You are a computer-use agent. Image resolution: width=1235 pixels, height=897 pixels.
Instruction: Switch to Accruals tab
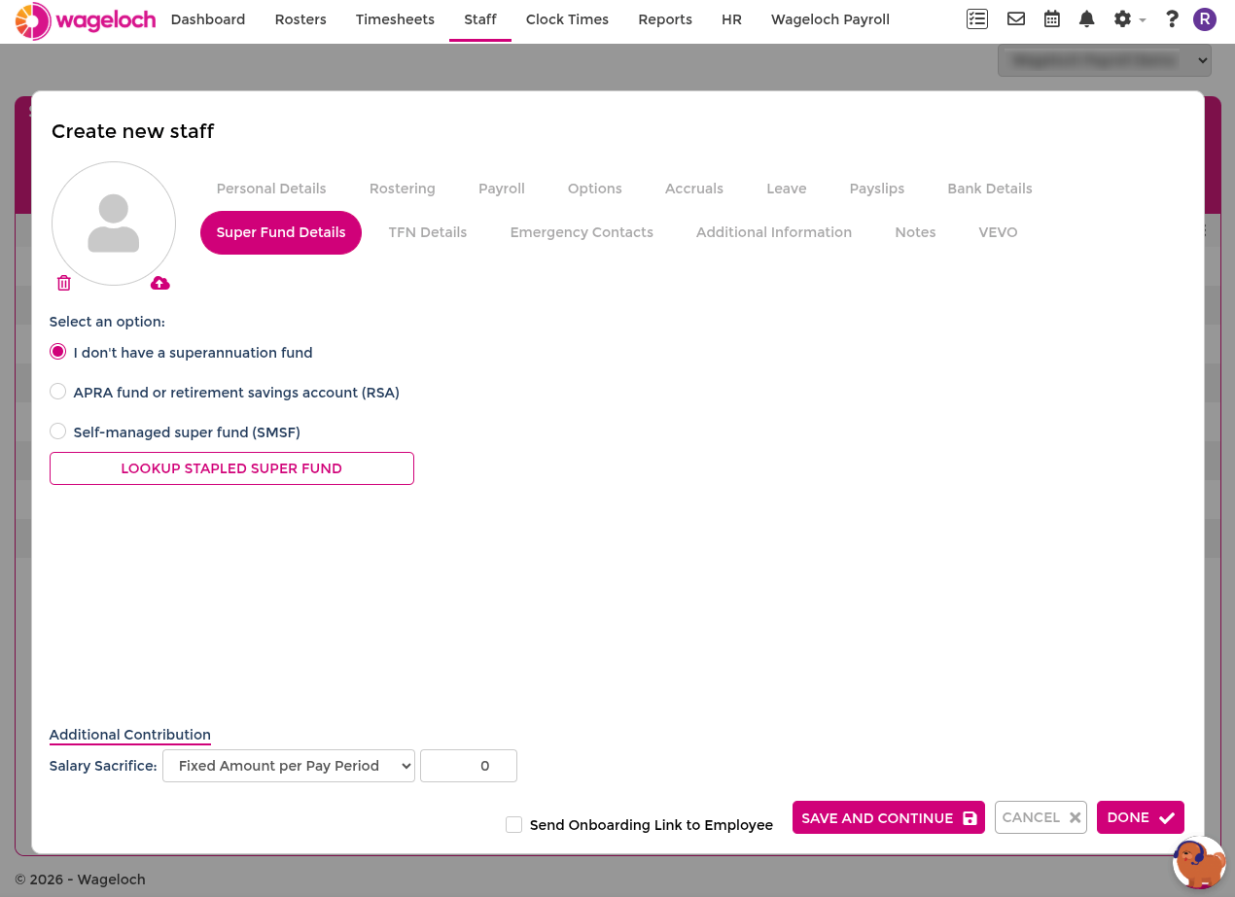[x=694, y=189]
